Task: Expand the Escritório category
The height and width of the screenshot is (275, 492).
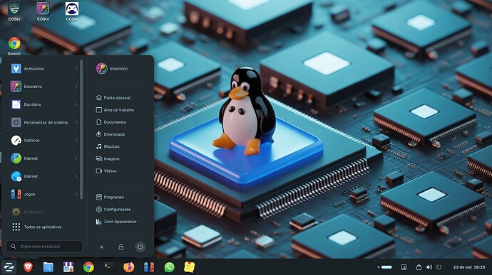Action: 43,104
